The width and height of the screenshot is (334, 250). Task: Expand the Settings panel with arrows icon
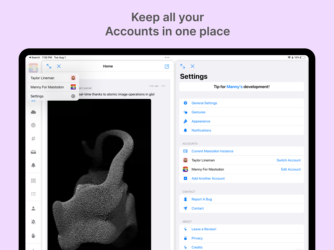(183, 66)
